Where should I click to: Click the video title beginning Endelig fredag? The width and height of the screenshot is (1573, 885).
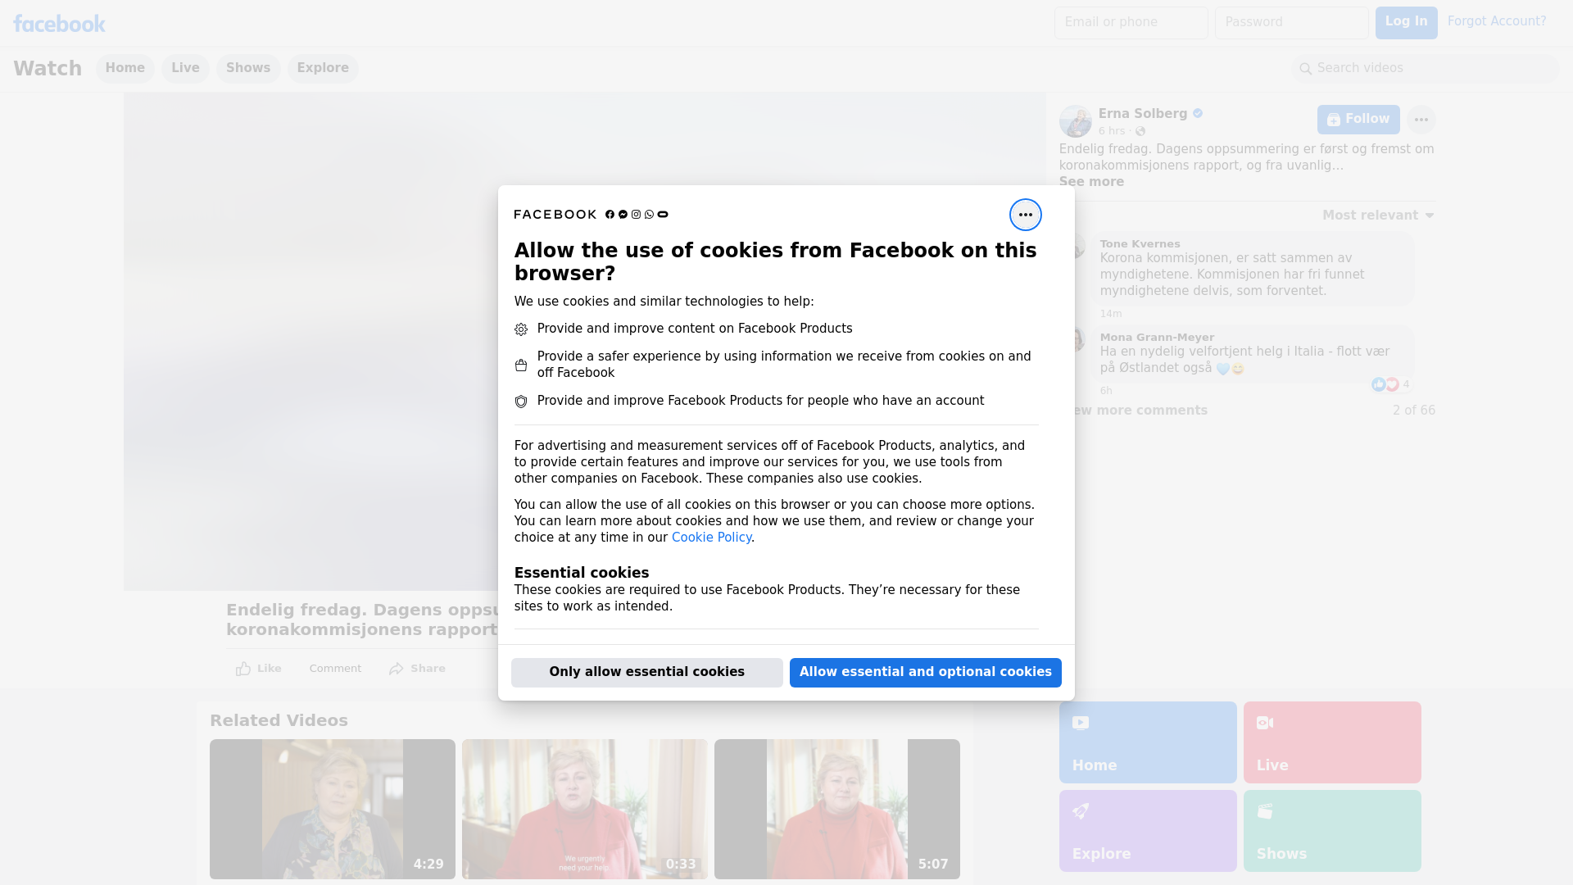362,620
